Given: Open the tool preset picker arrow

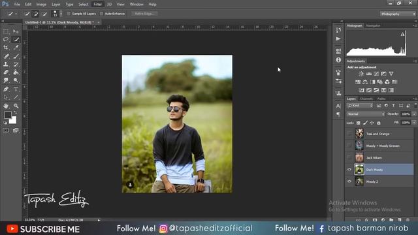Looking at the screenshot, I should (x=16, y=14).
